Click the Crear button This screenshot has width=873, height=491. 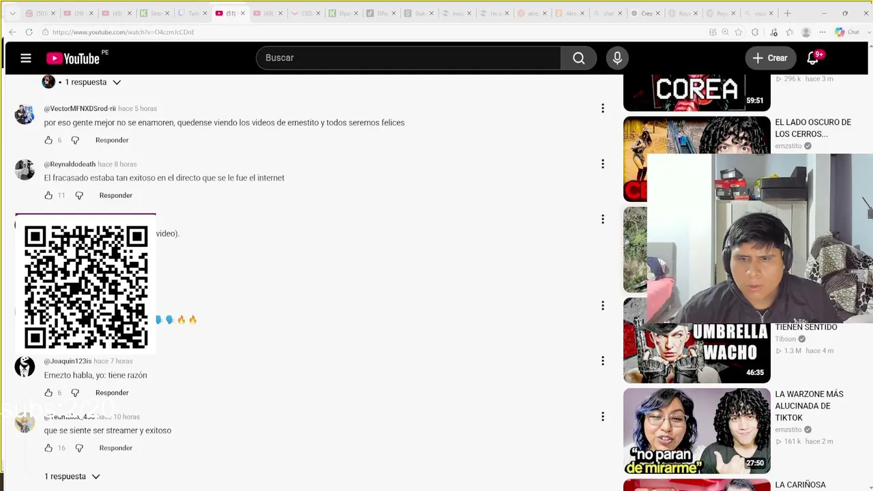click(770, 58)
